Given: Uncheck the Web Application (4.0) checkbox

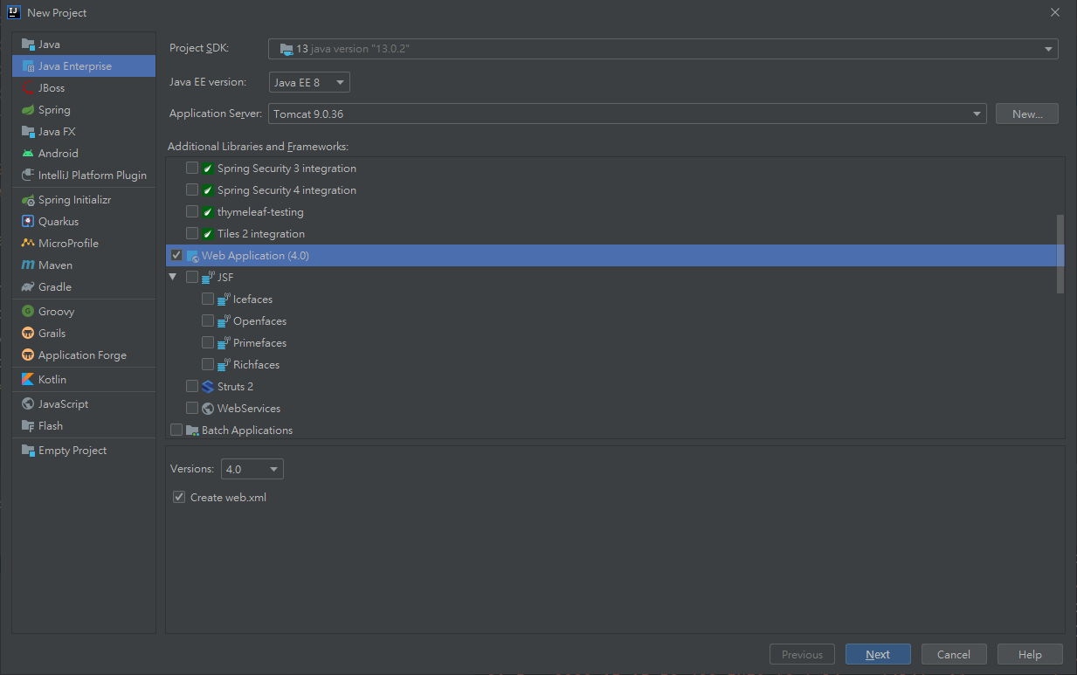Looking at the screenshot, I should point(176,255).
